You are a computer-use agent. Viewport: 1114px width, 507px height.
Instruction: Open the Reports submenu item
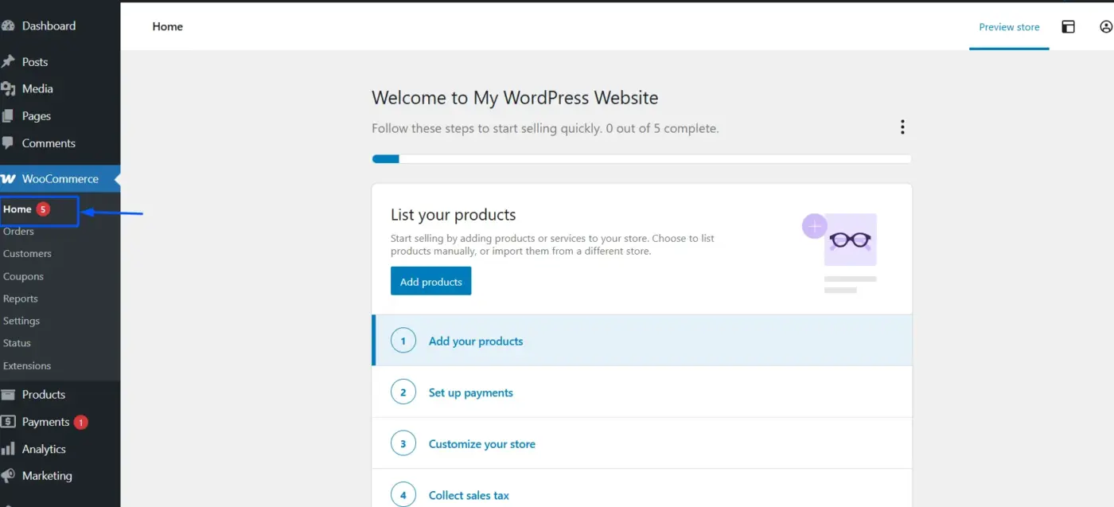pyautogui.click(x=21, y=298)
